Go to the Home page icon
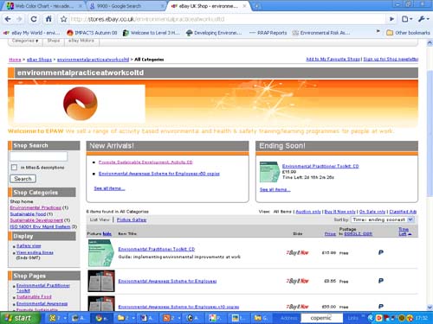 (48, 19)
